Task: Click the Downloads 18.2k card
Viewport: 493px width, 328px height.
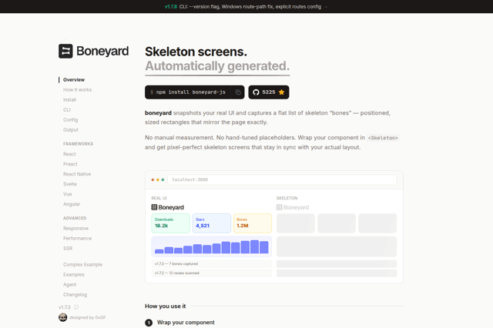Action: [170, 223]
